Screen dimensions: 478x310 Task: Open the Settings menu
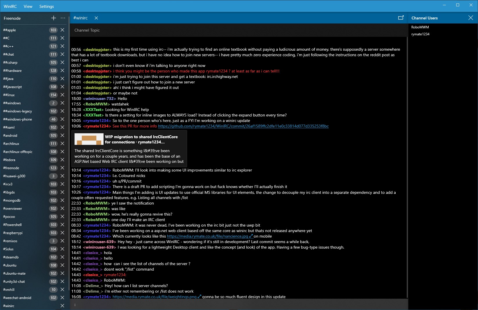pyautogui.click(x=47, y=6)
